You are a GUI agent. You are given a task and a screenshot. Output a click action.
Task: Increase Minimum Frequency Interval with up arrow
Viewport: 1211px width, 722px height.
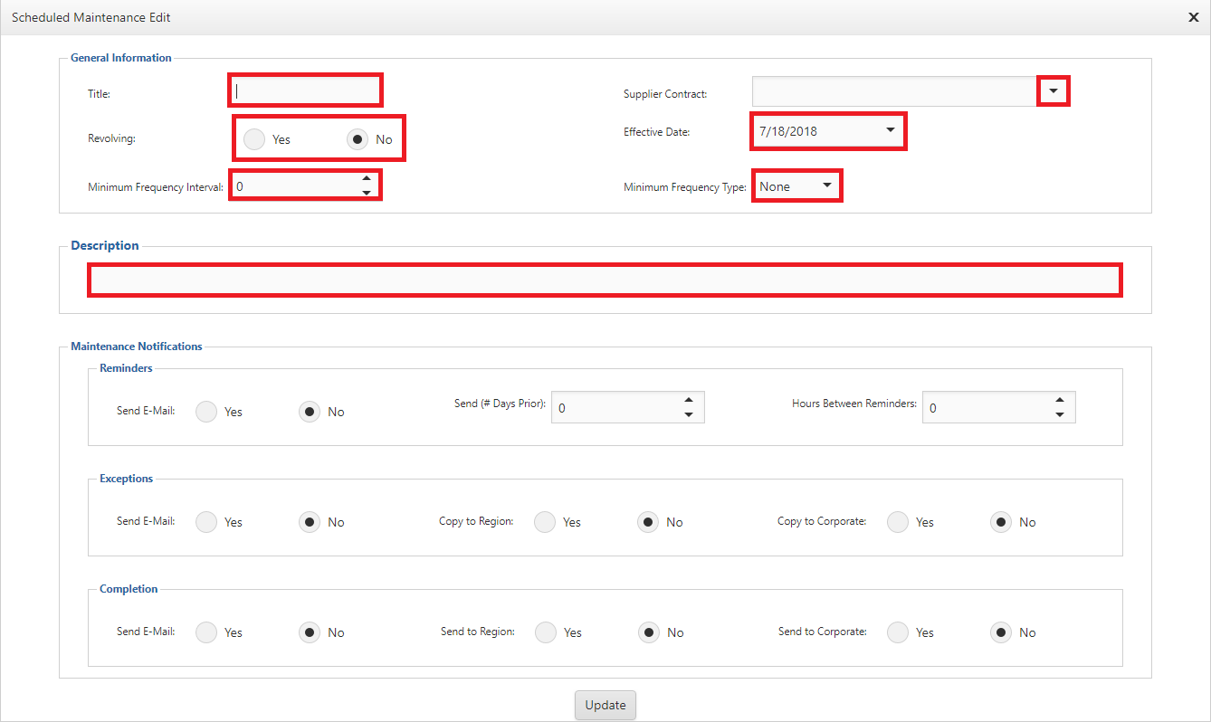[367, 179]
